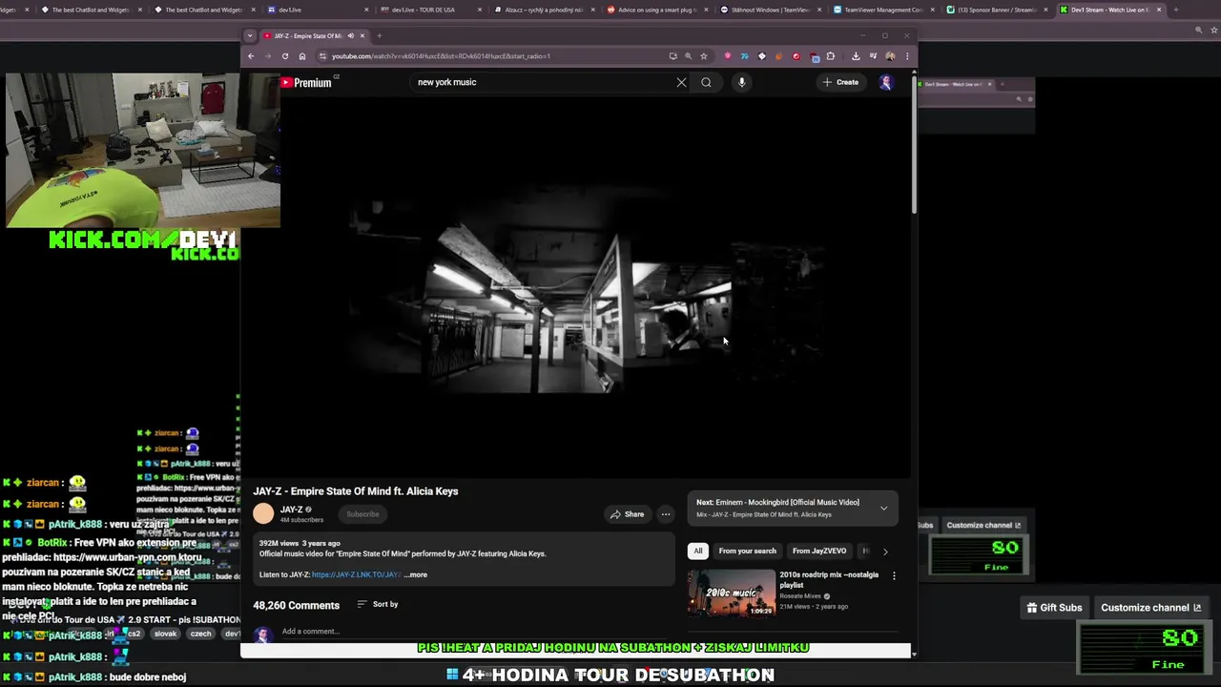
Task: Click the red circular extension icon
Action: [797, 56]
